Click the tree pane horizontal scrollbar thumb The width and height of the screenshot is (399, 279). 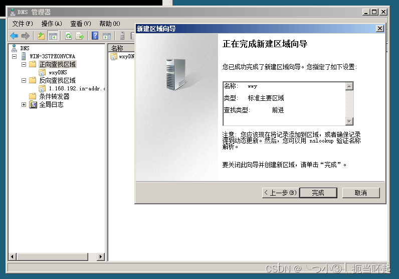pyautogui.click(x=53, y=256)
